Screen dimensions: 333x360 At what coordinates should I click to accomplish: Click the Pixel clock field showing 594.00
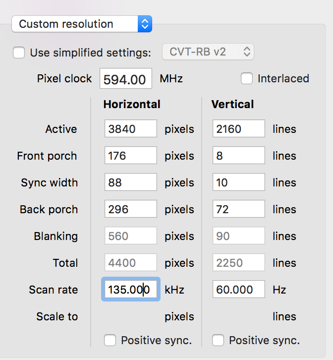click(x=126, y=79)
